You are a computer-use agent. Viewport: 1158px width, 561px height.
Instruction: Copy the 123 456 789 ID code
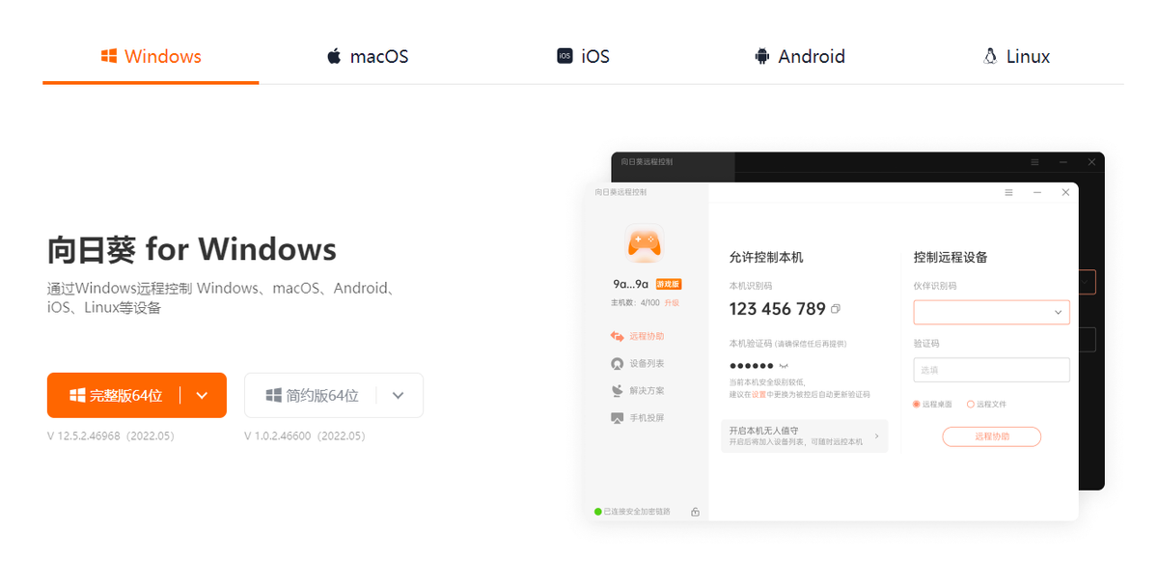pos(836,309)
